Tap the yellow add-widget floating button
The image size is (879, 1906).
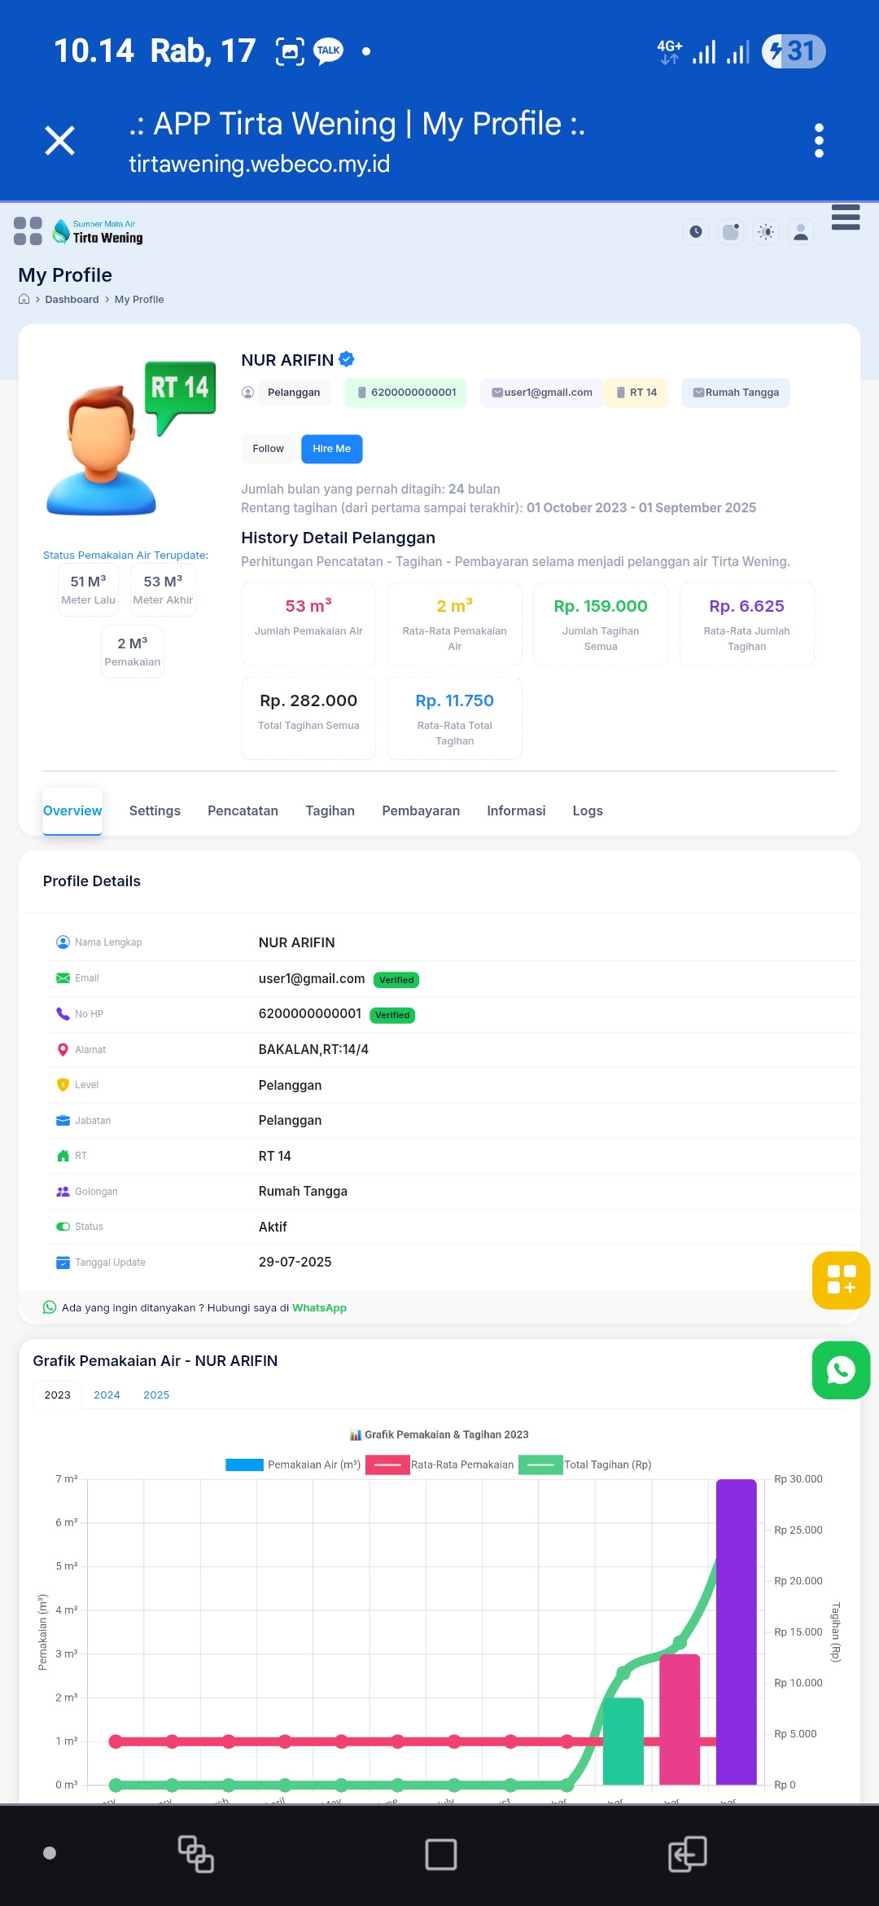click(x=841, y=1280)
